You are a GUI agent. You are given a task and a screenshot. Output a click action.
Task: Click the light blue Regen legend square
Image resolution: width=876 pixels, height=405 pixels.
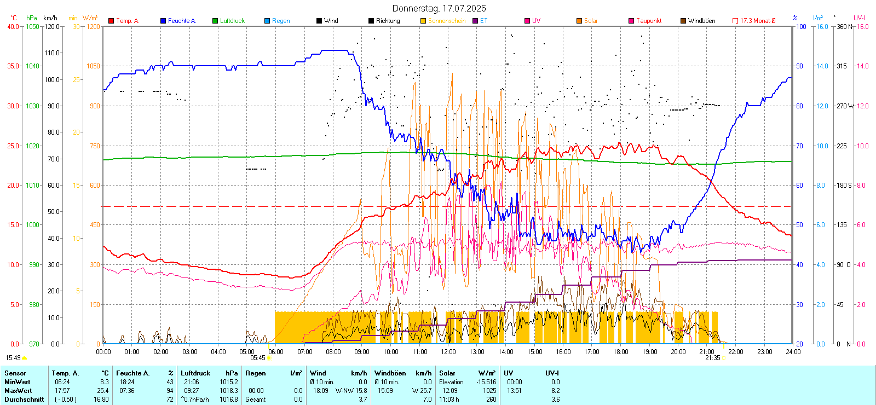pos(267,21)
